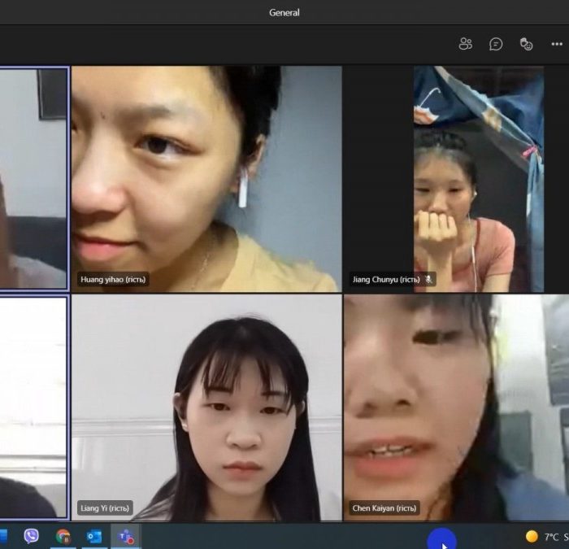569x549 pixels.
Task: Click the Chen Kaiyan name label
Action: pyautogui.click(x=384, y=508)
